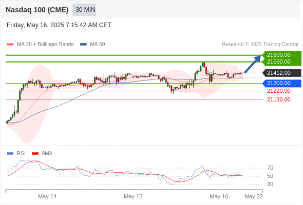303x205 pixels.
Task: Select the 21600.00 green resistance label
Action: [x=279, y=55]
